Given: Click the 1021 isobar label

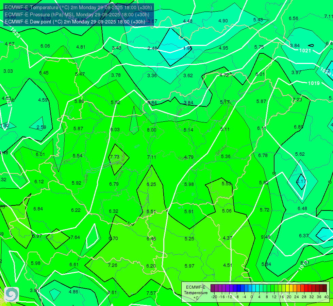Looking at the screenshot, I should pos(305,51).
